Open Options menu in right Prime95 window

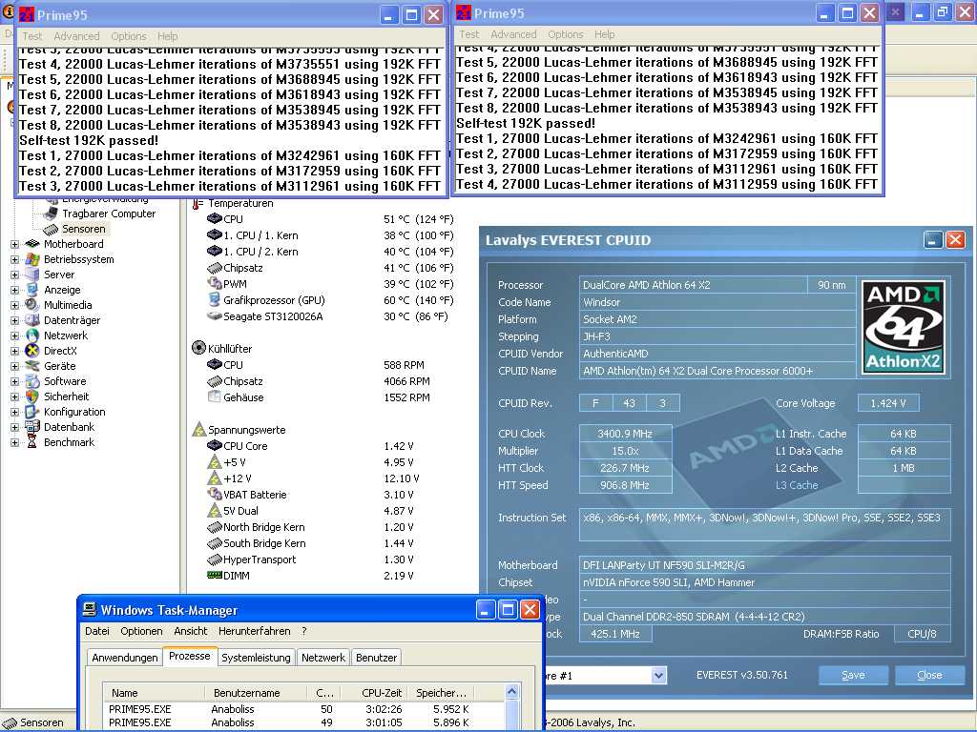(566, 34)
